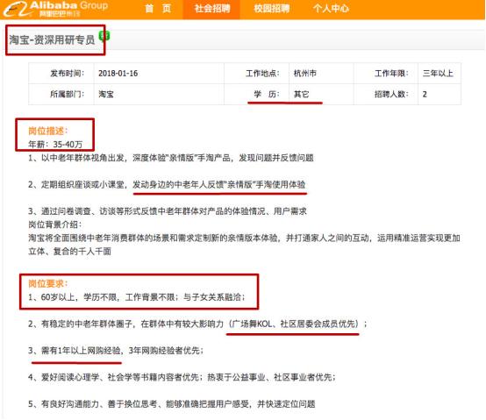Click requirement 3 about 网购经验

pyautogui.click(x=116, y=351)
